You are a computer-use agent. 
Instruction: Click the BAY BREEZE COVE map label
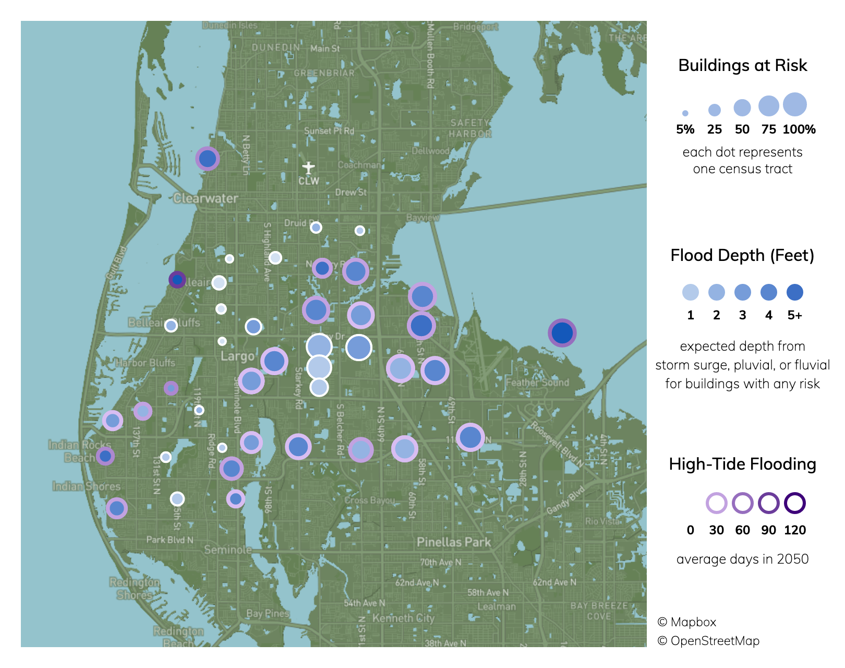pyautogui.click(x=599, y=611)
